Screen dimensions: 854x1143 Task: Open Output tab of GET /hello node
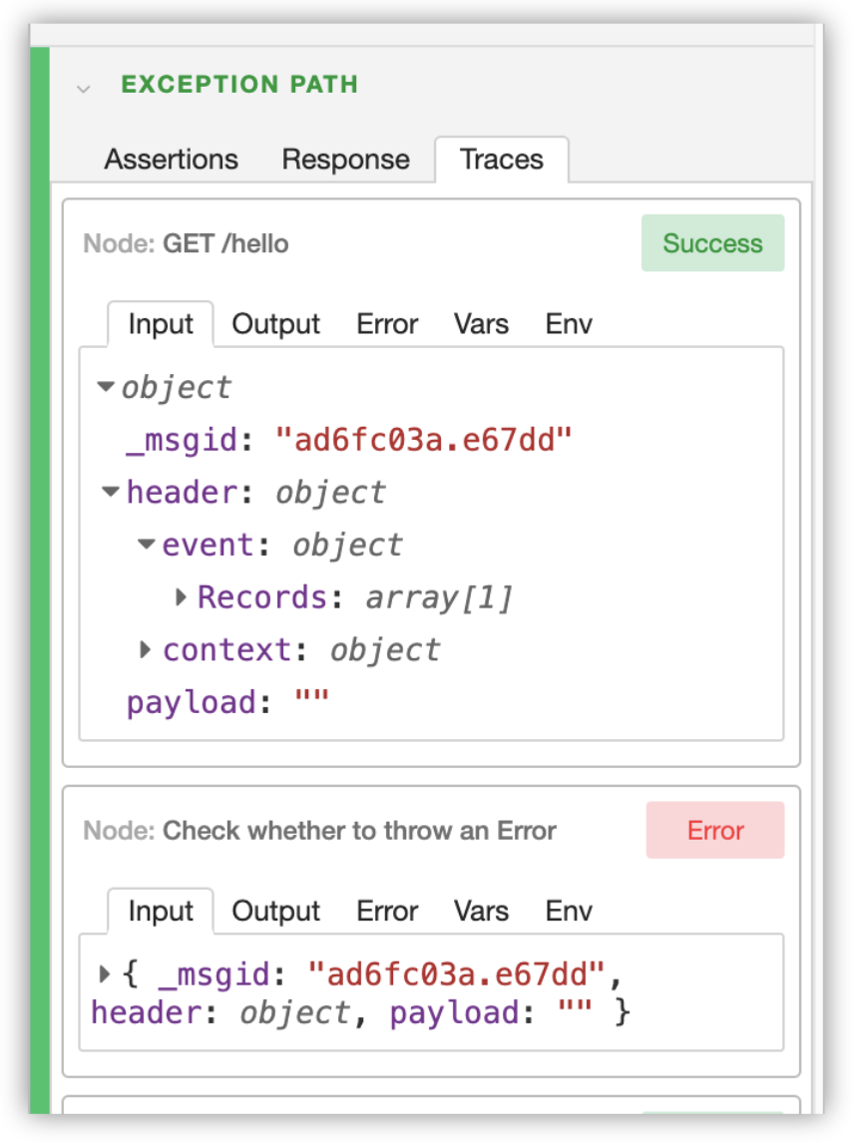(275, 324)
